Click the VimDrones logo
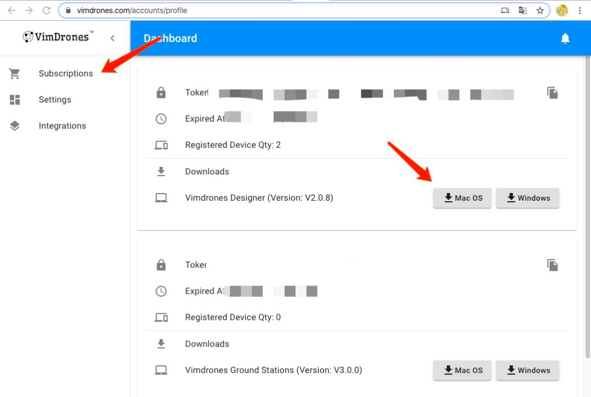The height and width of the screenshot is (397, 591). [58, 37]
